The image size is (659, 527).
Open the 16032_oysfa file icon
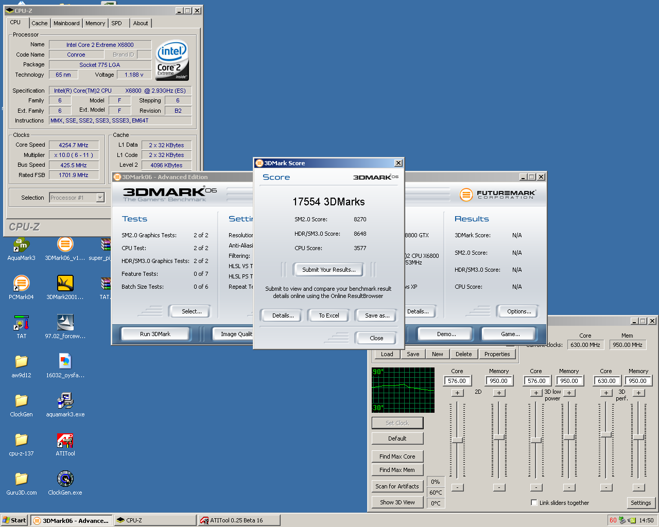65,366
